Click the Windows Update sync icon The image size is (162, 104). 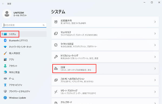pyautogui.click(x=5, y=98)
